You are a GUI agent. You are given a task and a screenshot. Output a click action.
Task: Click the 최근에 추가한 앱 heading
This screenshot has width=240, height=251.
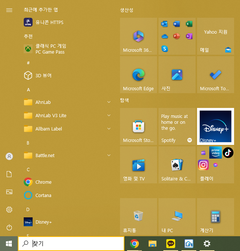tap(41, 10)
